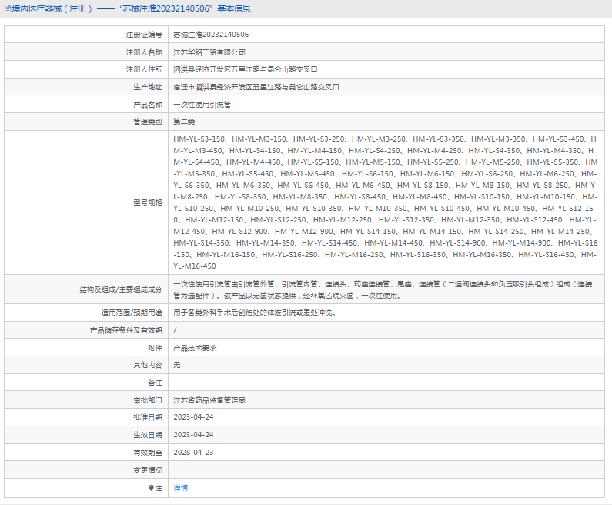Click the 生效日期 row label
The height and width of the screenshot is (505, 612).
(x=148, y=435)
